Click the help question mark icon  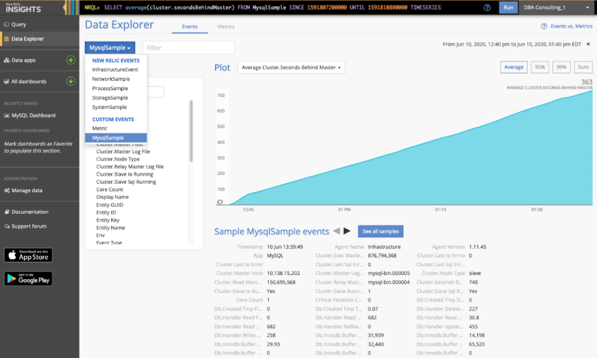point(487,8)
